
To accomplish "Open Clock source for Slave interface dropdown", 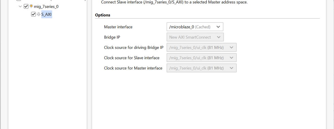I will (x=201, y=58).
